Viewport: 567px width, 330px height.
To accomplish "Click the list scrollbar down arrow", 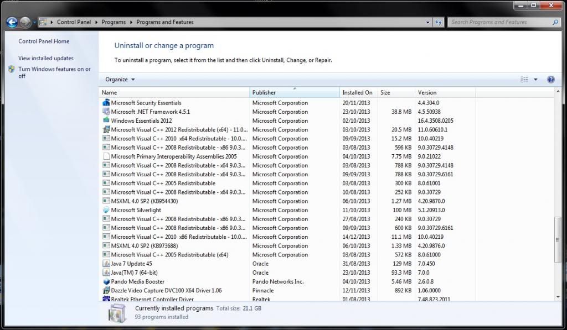I will point(558,297).
